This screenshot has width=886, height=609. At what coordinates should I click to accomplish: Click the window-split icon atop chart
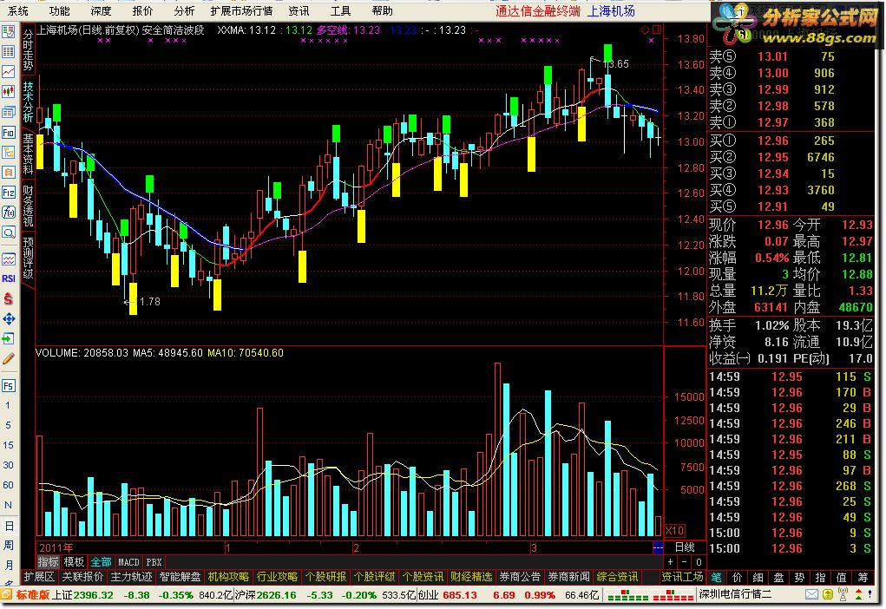pyautogui.click(x=657, y=29)
